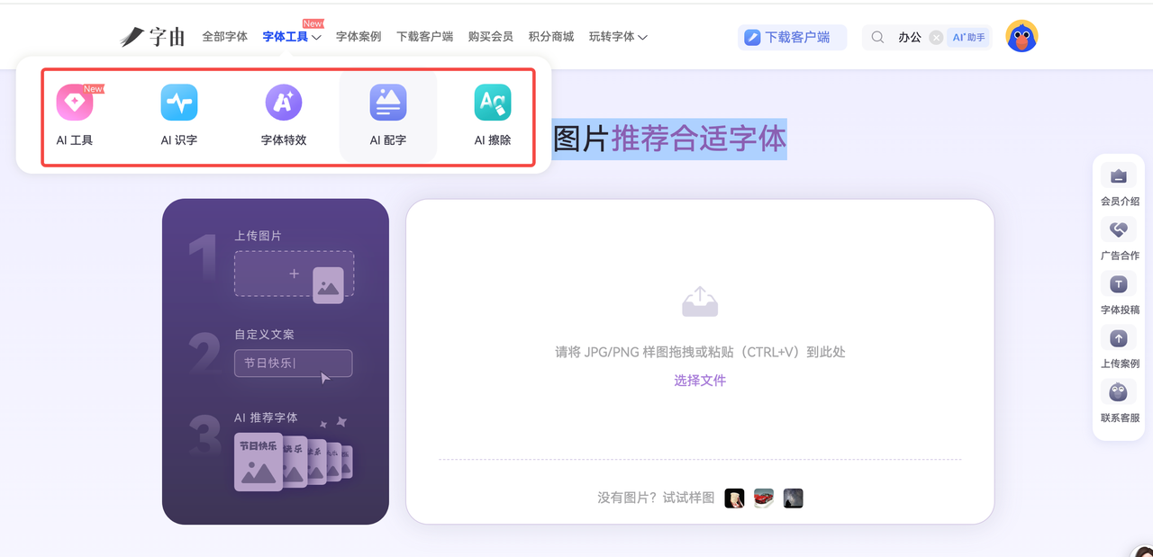Select the AI 配字 tool icon
The height and width of the screenshot is (557, 1153).
pyautogui.click(x=388, y=103)
